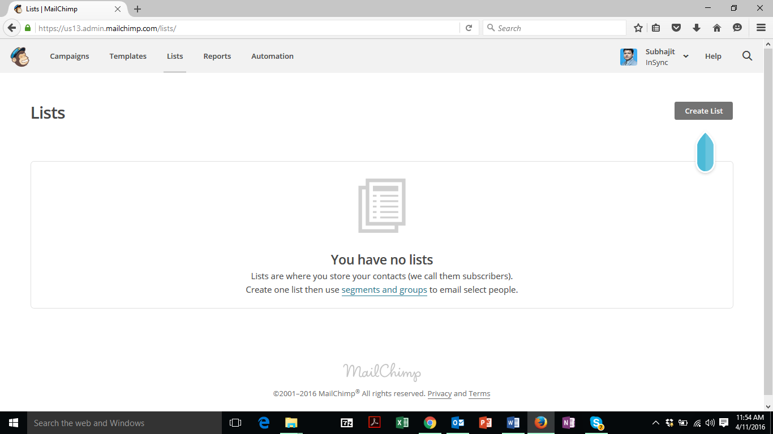Click the Search the web and Windows box
The image size is (773, 434).
(124, 423)
